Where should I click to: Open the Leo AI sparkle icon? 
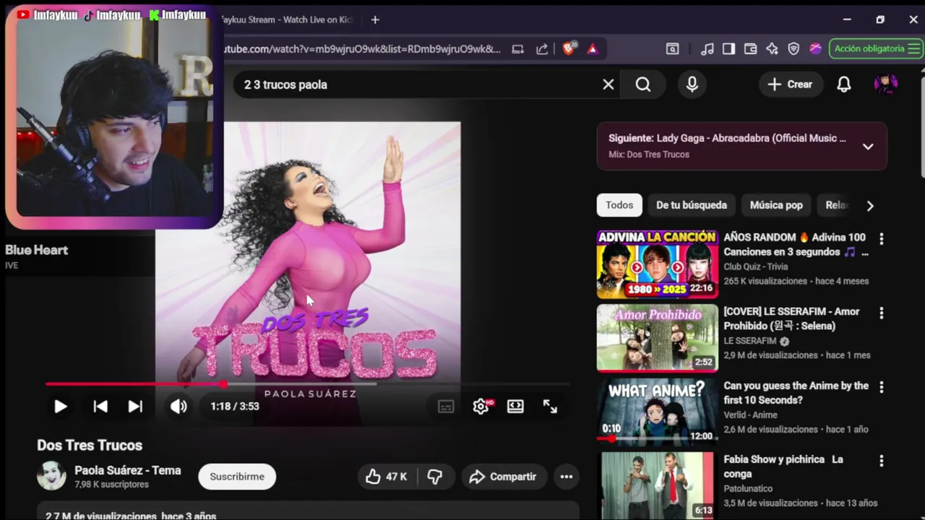[772, 49]
